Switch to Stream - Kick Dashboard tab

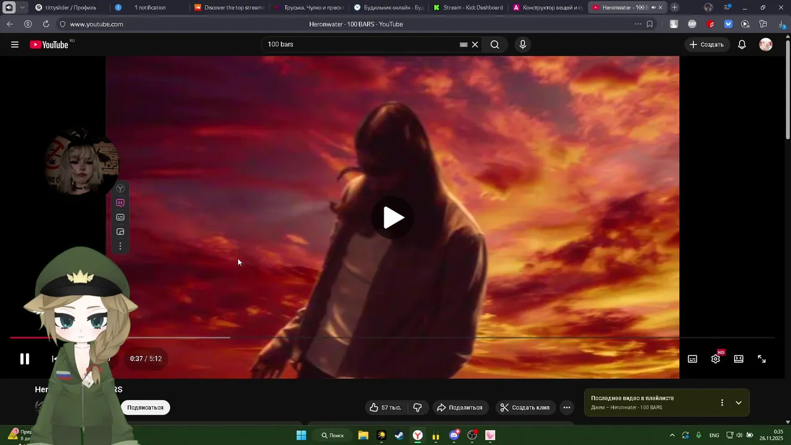click(x=468, y=7)
